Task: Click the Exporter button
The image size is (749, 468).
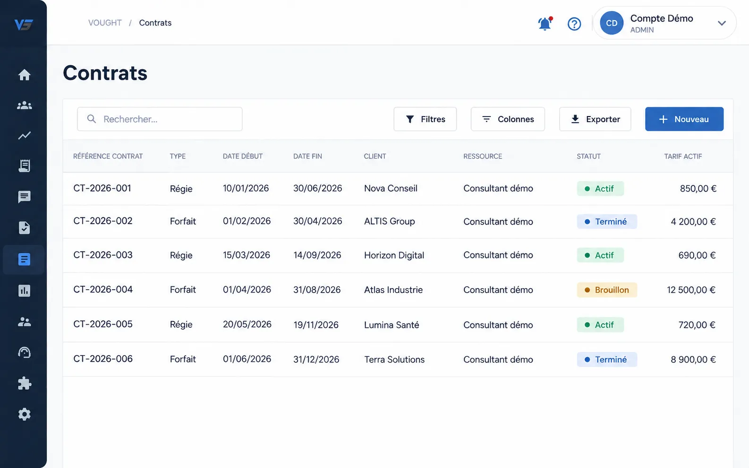Action: (595, 119)
